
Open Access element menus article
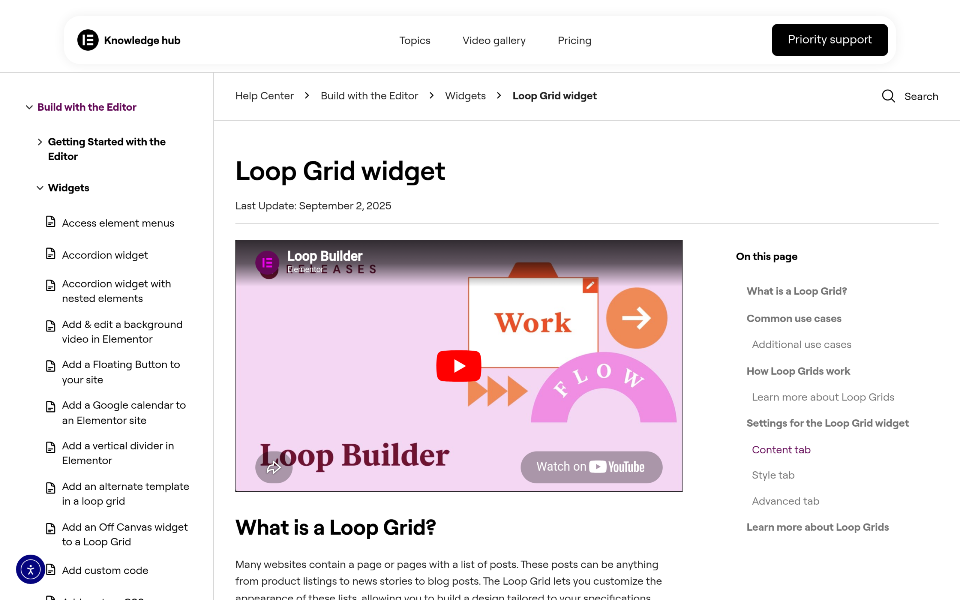click(x=118, y=223)
